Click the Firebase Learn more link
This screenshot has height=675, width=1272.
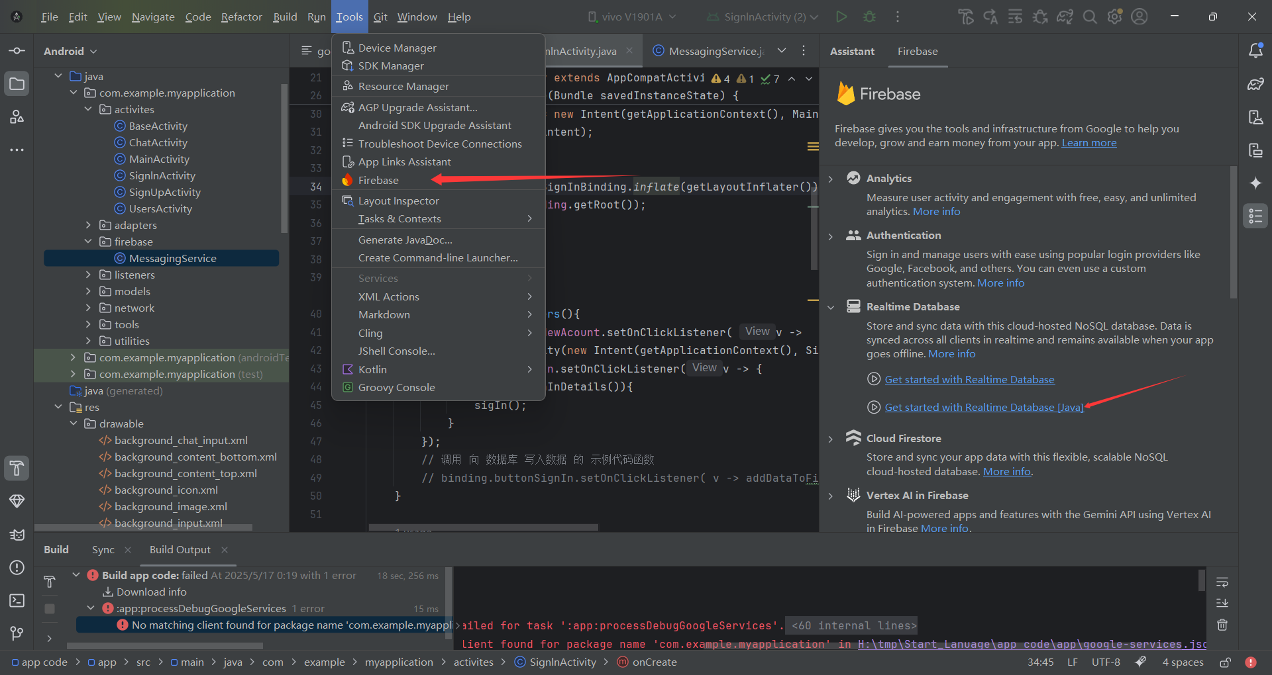coord(1089,143)
